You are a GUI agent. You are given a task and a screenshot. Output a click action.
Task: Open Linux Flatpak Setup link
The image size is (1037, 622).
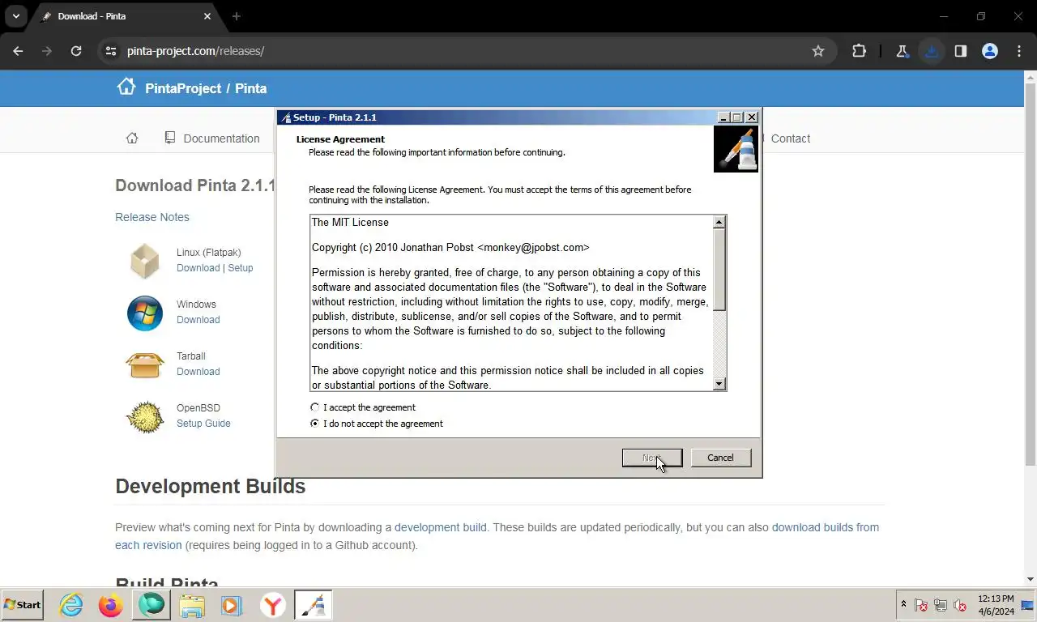coord(241,268)
